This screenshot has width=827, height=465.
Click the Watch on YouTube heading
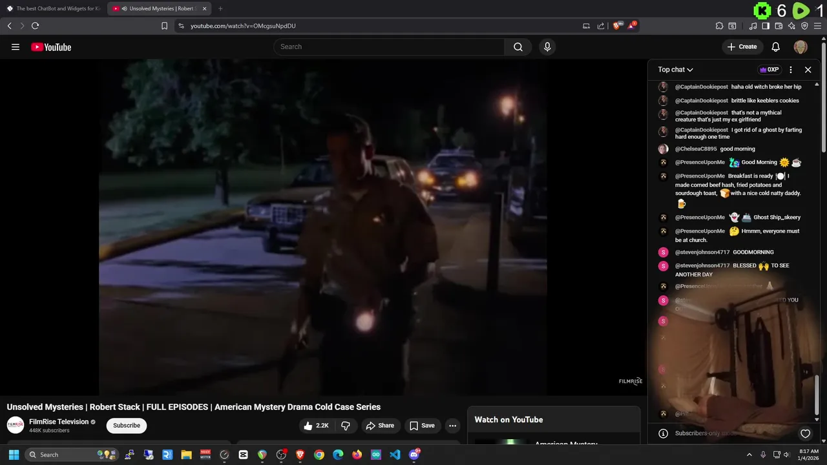[508, 420]
